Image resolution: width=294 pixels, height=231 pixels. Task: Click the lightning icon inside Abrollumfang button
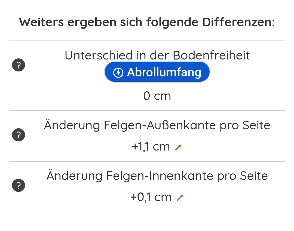(118, 73)
